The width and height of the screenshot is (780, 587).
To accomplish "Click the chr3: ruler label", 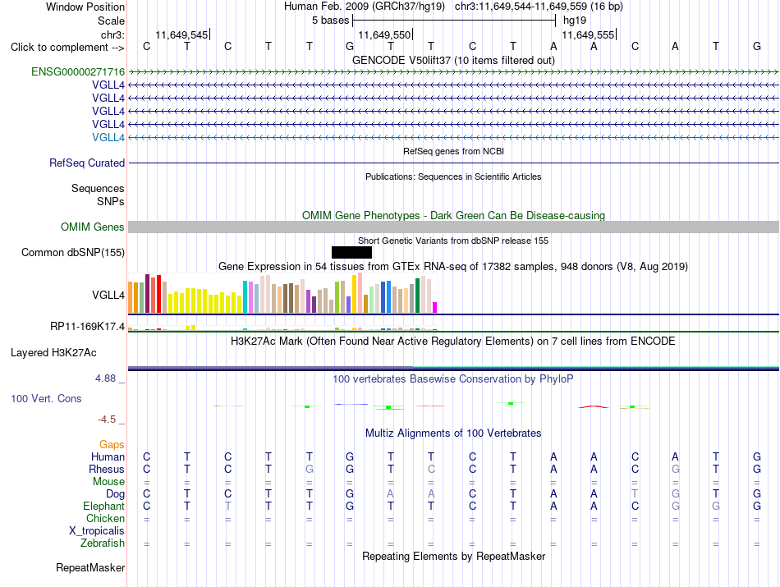I will pos(112,34).
